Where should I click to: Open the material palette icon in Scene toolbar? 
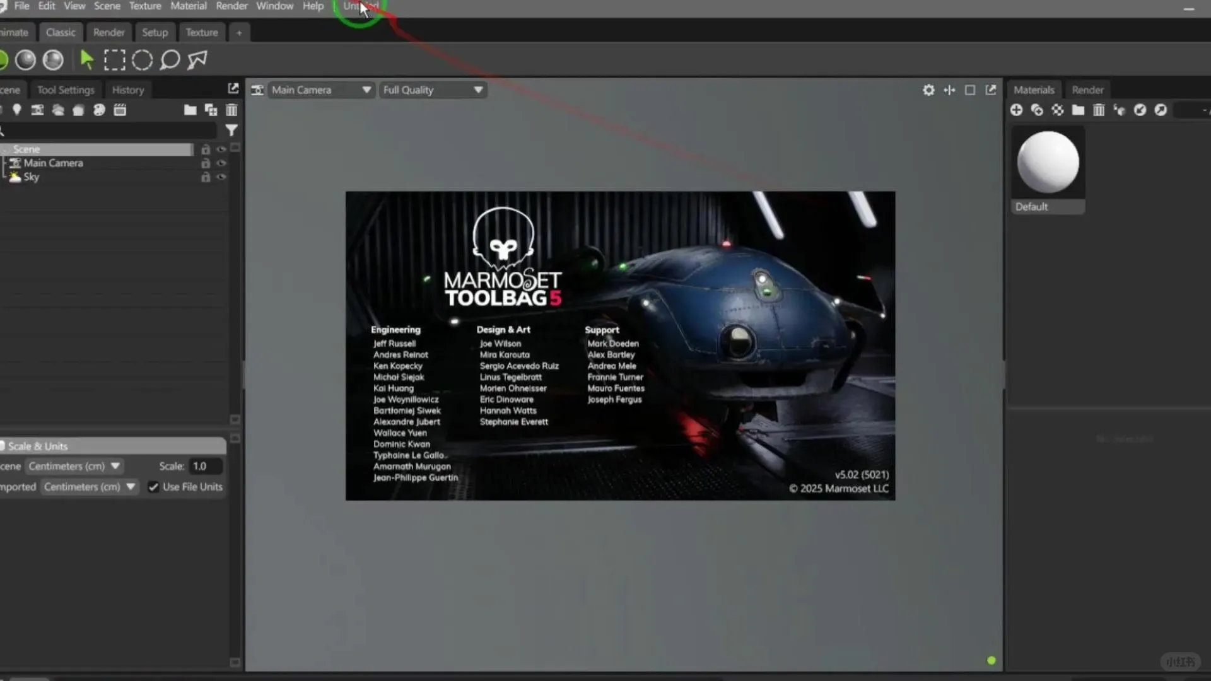pos(98,110)
